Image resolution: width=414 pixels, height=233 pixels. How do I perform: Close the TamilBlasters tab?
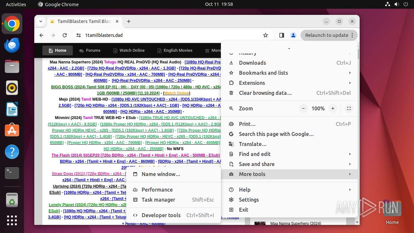tap(117, 21)
